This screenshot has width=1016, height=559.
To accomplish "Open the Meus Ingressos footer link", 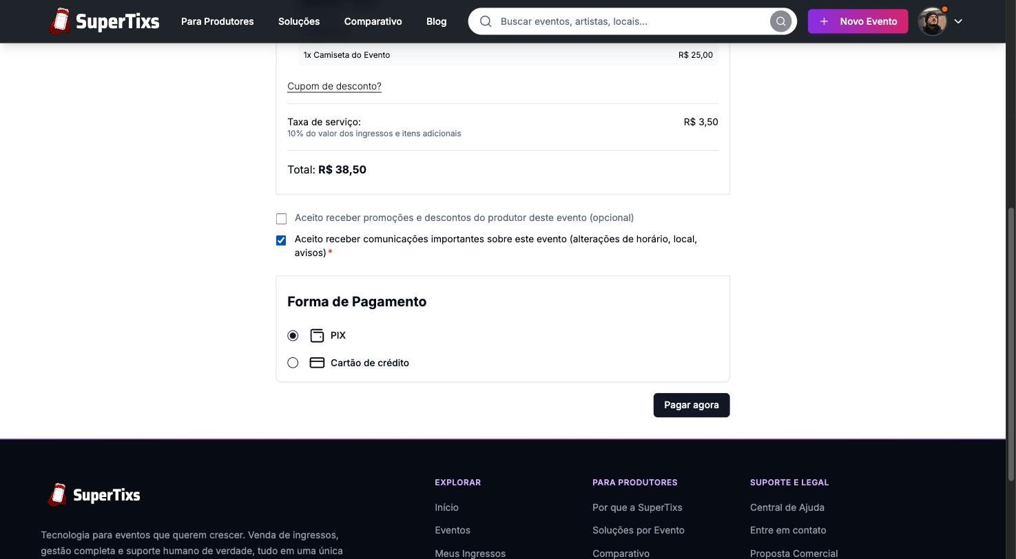I will pos(470,553).
